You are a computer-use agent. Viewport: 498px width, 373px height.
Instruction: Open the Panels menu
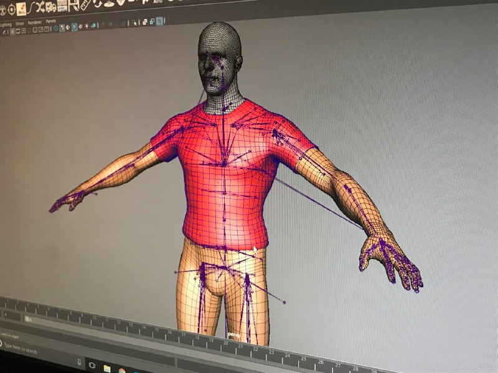pos(51,21)
